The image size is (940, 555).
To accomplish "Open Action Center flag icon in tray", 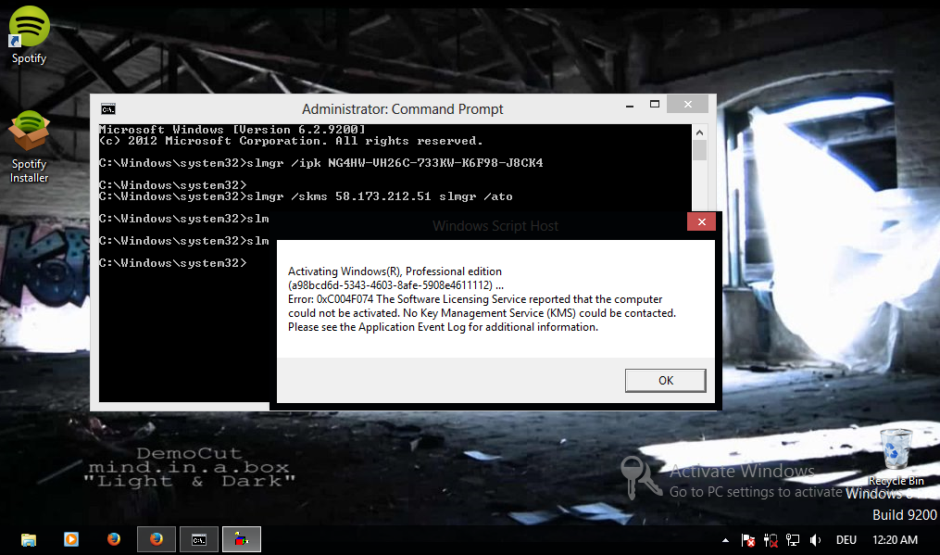I will (748, 540).
